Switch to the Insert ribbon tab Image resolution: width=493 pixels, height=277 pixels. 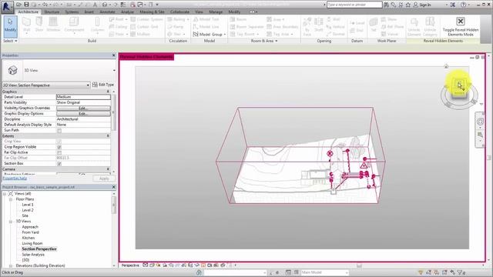point(89,12)
